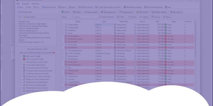
Task: Click the results Export button
Action: [167, 17]
